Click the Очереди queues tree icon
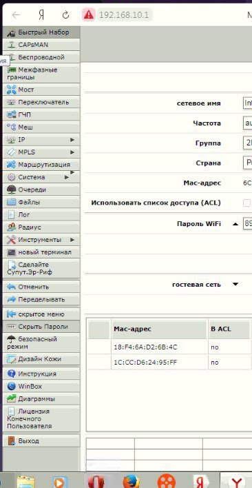The image size is (252, 488). (x=11, y=190)
